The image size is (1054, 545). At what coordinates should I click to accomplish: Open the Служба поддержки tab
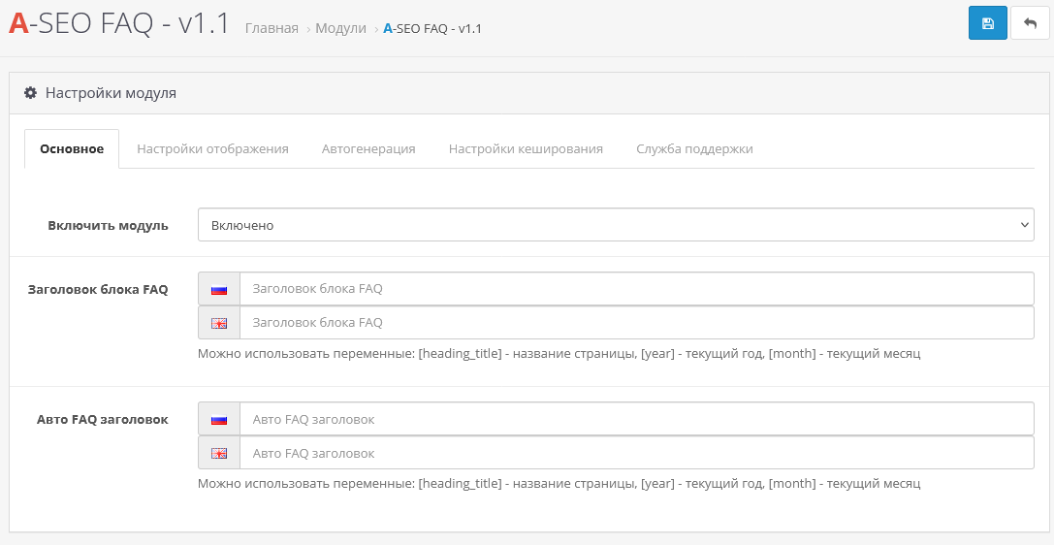tap(694, 149)
